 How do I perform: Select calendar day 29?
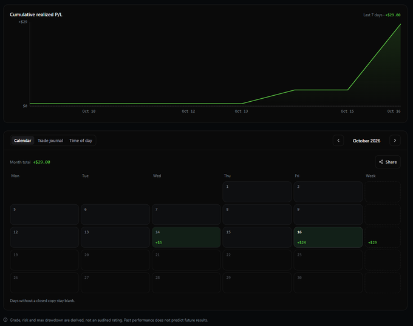point(257,282)
